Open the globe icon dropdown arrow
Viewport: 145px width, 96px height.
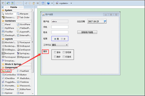(52, 3)
